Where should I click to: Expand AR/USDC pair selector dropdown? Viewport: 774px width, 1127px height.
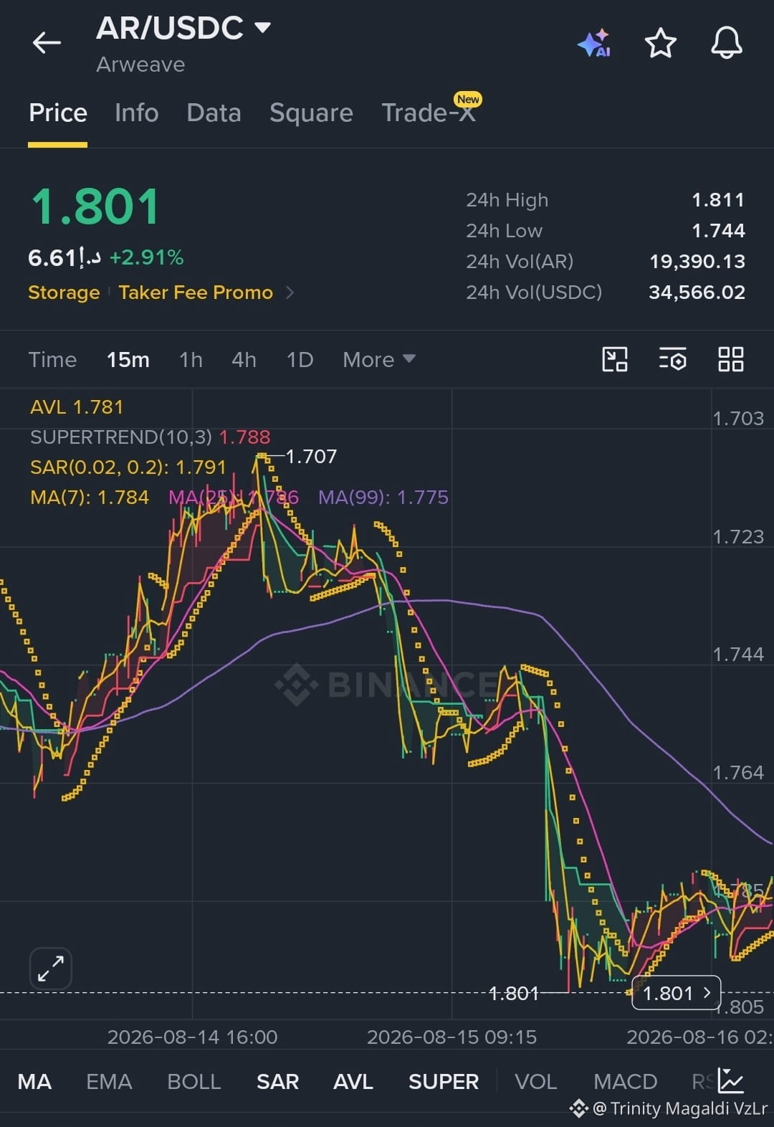point(263,28)
